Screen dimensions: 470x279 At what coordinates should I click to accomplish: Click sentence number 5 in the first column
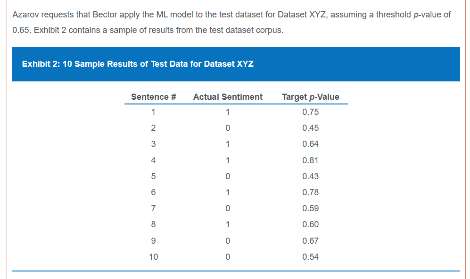[153, 176]
